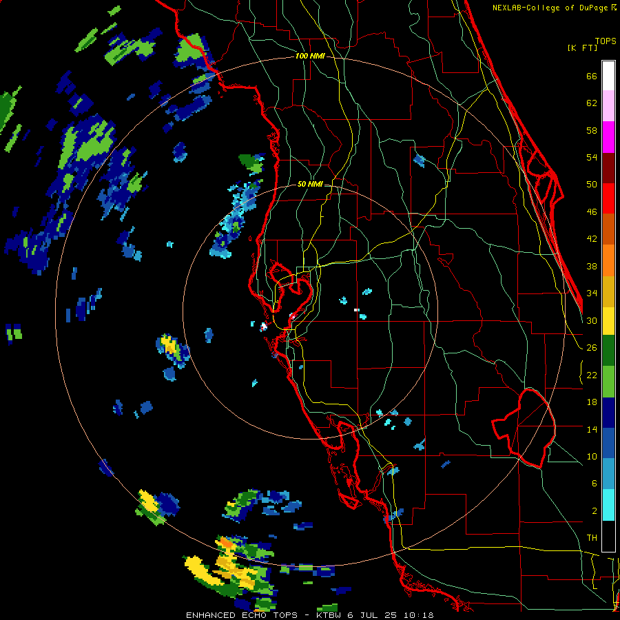Viewport: 620px width, 620px height.
Task: Click the "[K FT]" unit label
Action: [x=582, y=48]
